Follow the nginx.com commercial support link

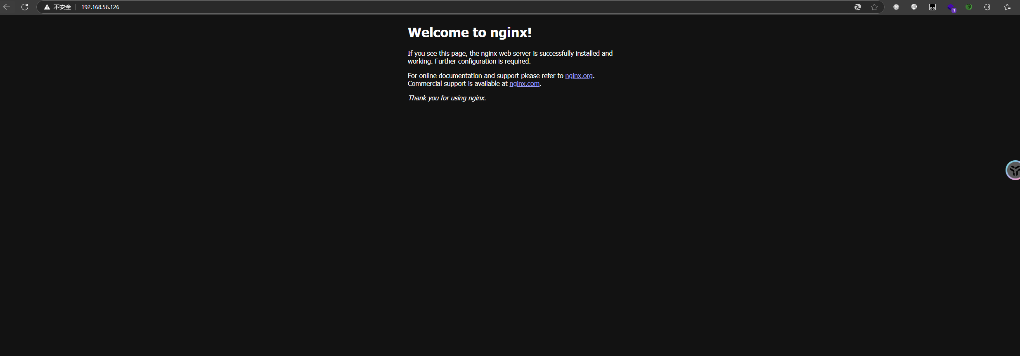click(524, 83)
